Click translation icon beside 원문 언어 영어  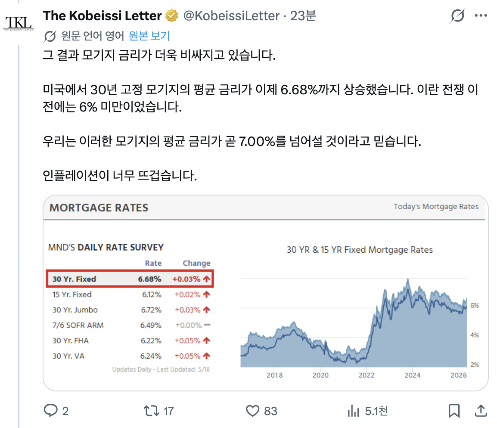[x=50, y=36]
